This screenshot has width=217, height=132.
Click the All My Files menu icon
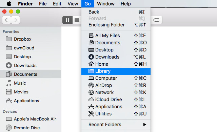tap(91, 36)
